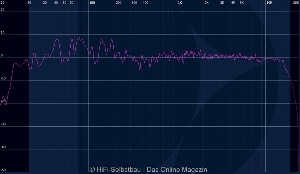
Task: Click the 3K frequency axis label
Action: [x=222, y=3]
